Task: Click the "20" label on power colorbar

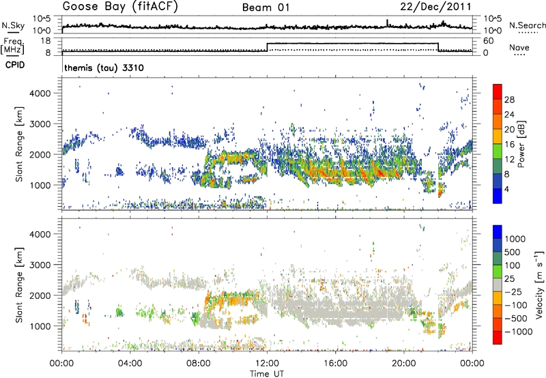Action: click(x=509, y=130)
